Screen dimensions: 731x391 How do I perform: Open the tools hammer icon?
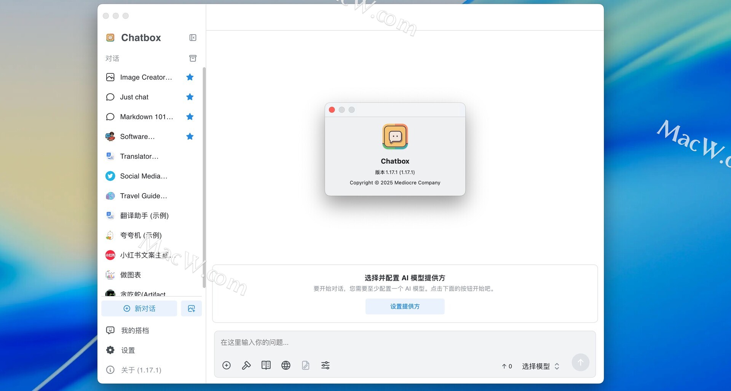(246, 366)
